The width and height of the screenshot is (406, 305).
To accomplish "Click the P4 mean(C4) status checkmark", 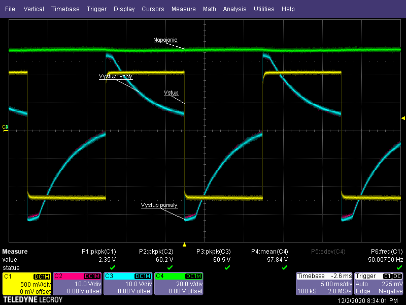I will coord(285,267).
